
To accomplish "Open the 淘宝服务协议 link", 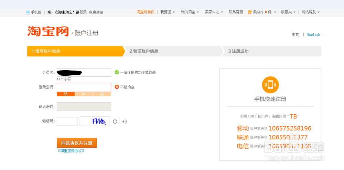I will 71,151.
